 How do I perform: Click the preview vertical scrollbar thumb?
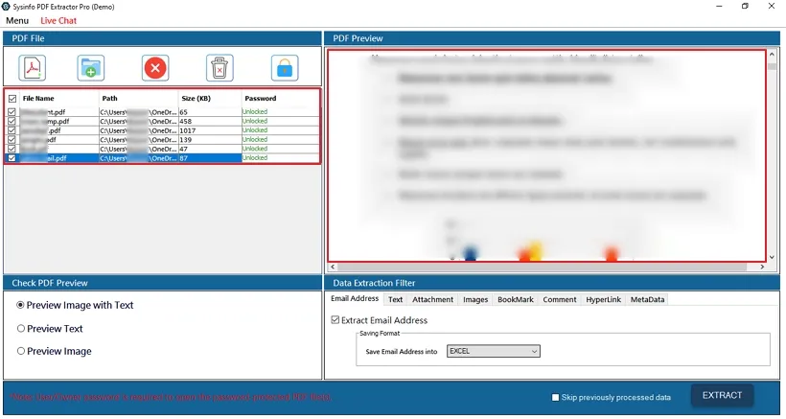click(x=772, y=65)
